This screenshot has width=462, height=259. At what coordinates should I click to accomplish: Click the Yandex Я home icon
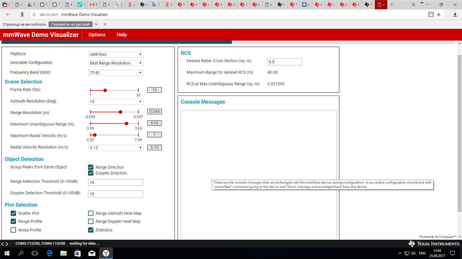pos(22,15)
